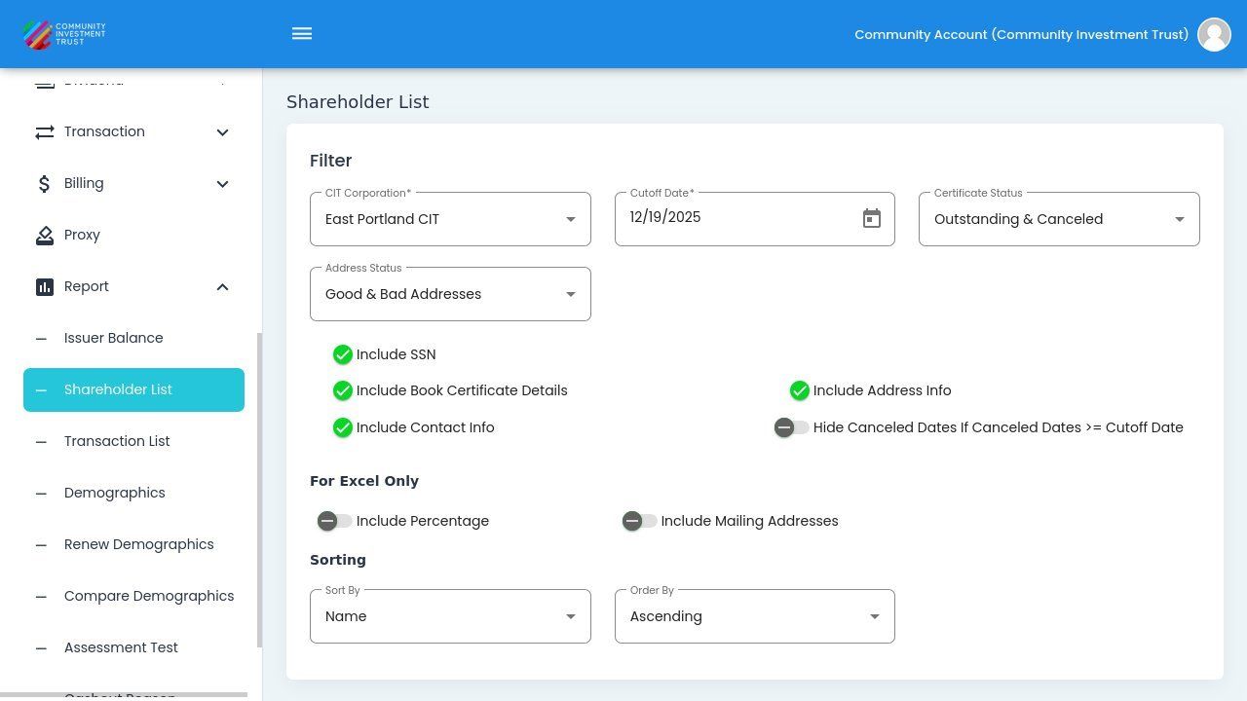Expand the Sort By dropdown

pyautogui.click(x=450, y=616)
